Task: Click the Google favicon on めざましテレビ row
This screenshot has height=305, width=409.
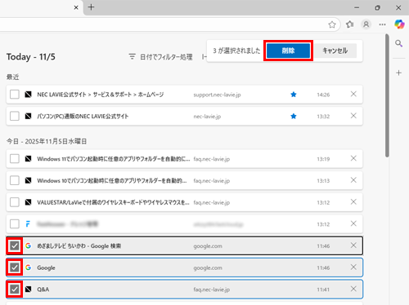Action: point(28,245)
